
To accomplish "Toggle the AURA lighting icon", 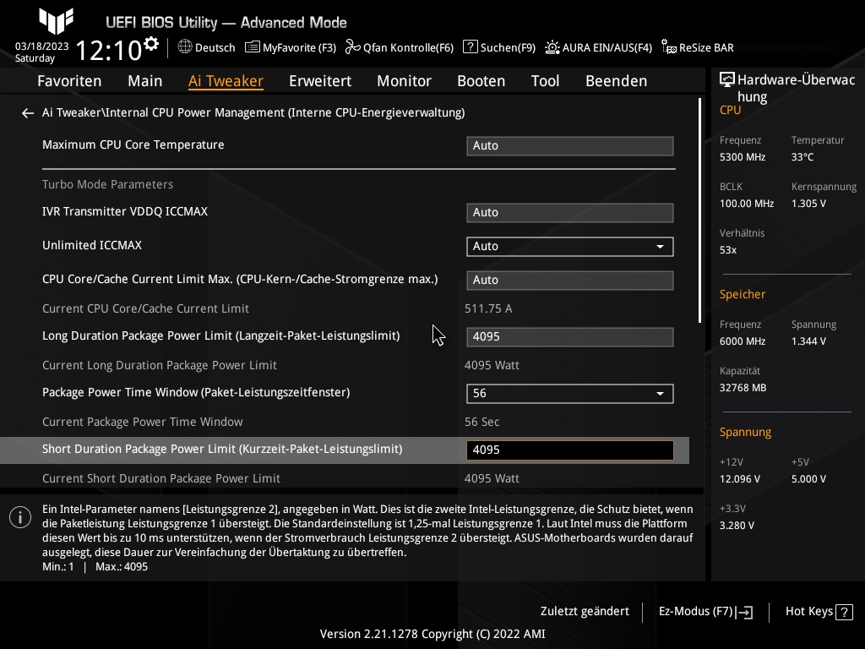I will 552,47.
